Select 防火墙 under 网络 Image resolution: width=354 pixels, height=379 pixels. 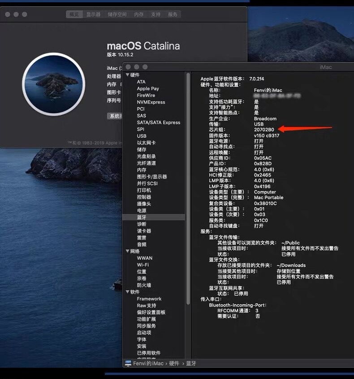pyautogui.click(x=144, y=285)
